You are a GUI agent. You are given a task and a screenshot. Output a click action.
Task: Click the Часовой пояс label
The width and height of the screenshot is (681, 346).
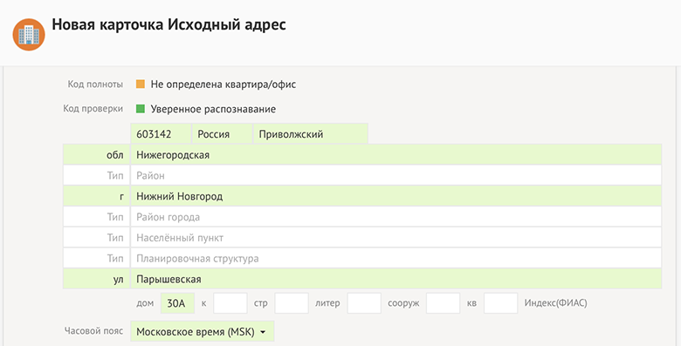pyautogui.click(x=93, y=331)
